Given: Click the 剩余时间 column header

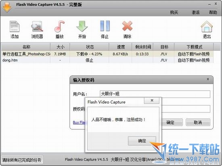Looking at the screenshot, I should tap(142, 47).
